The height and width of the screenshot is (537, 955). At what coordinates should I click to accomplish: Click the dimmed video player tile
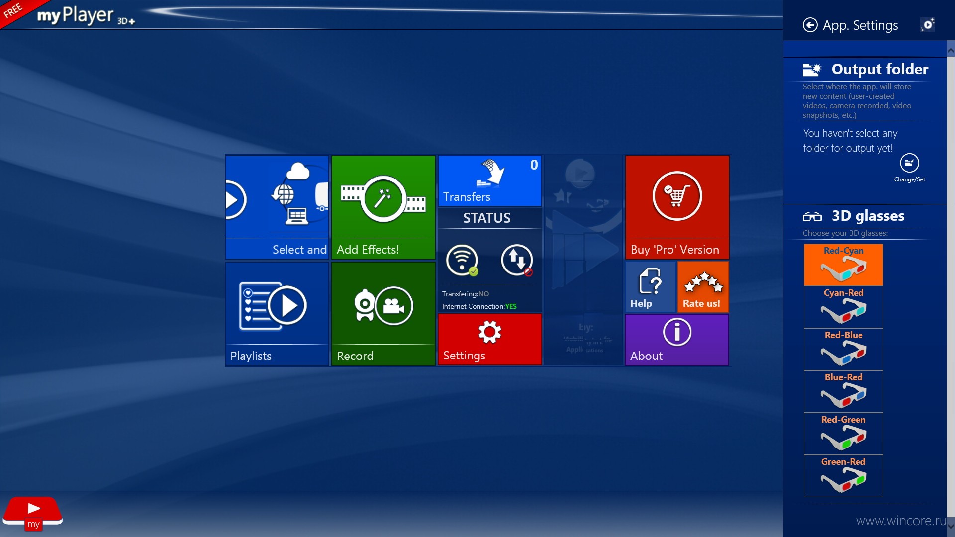click(x=583, y=260)
